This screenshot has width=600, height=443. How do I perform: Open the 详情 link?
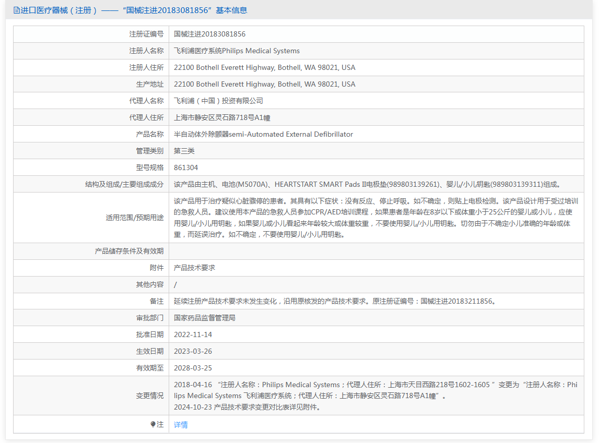tap(181, 425)
